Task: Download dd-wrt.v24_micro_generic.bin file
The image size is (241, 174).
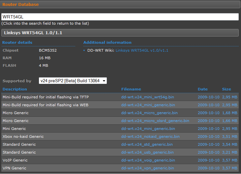Action: pyautogui.click(x=149, y=113)
